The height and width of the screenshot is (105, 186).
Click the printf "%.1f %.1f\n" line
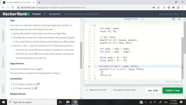point(122,69)
